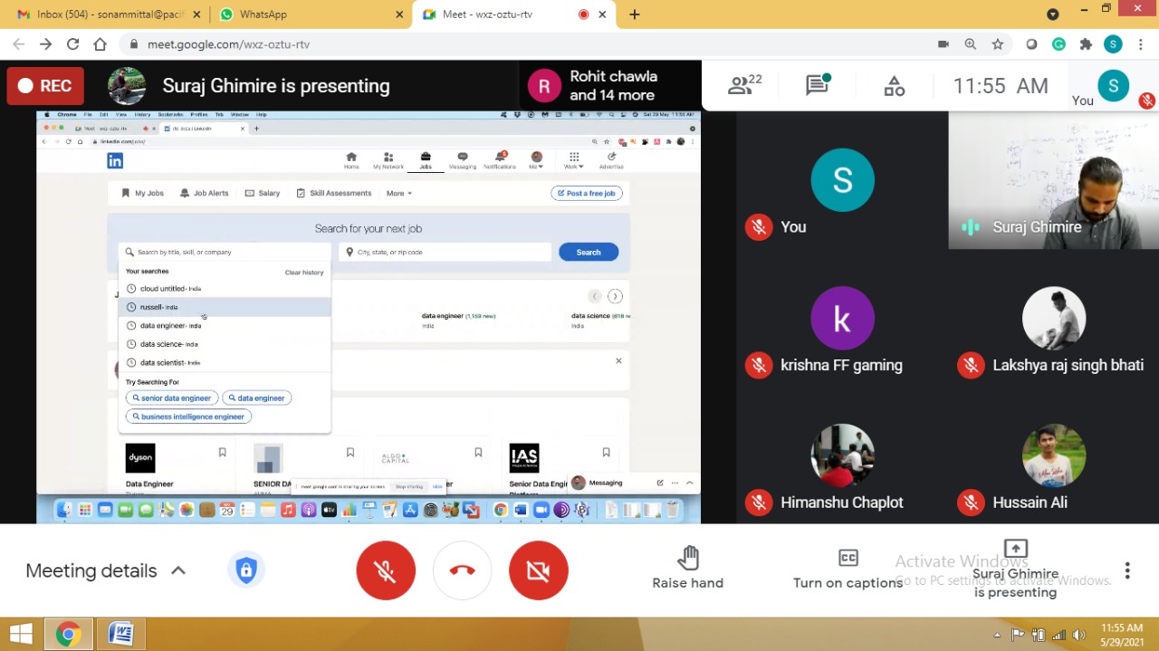Image resolution: width=1159 pixels, height=651 pixels.
Task: Toggle the camera off button
Action: [x=539, y=570]
